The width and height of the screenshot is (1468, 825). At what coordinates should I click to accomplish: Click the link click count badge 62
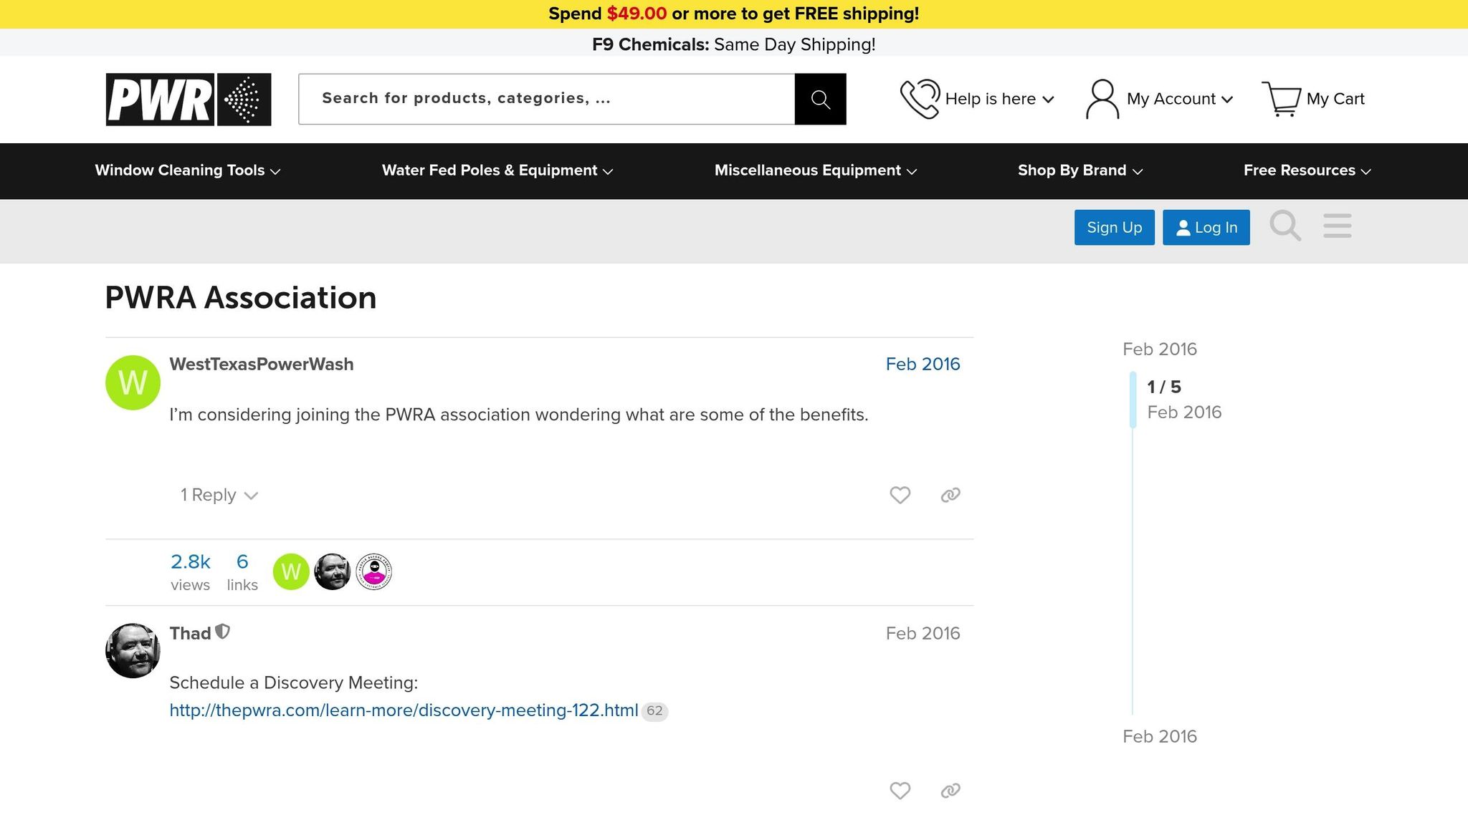pyautogui.click(x=654, y=711)
